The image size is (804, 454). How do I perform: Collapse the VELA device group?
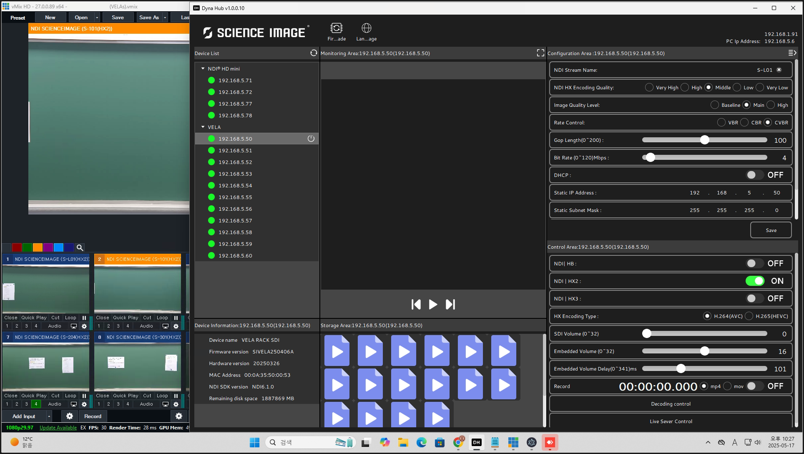[203, 127]
